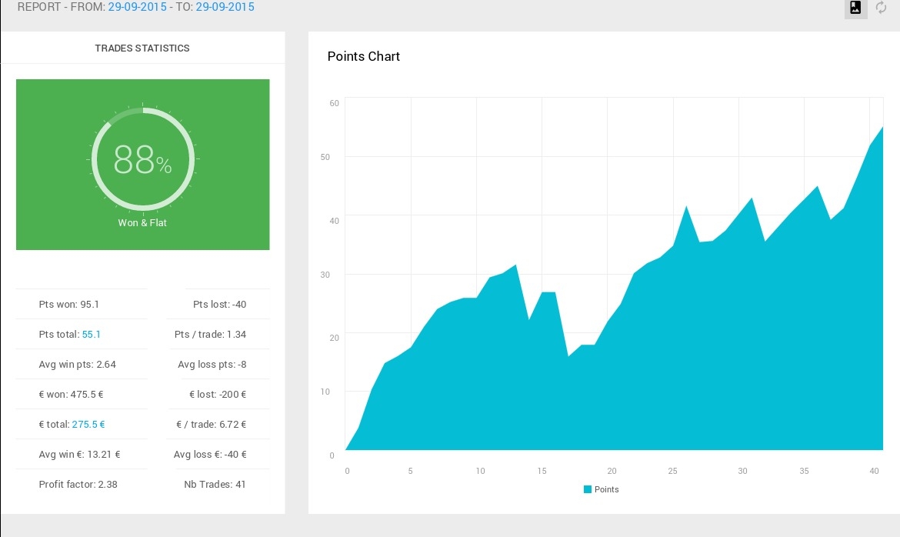Click the € lost: -200 € entry
Image resolution: width=900 pixels, height=537 pixels.
click(218, 395)
